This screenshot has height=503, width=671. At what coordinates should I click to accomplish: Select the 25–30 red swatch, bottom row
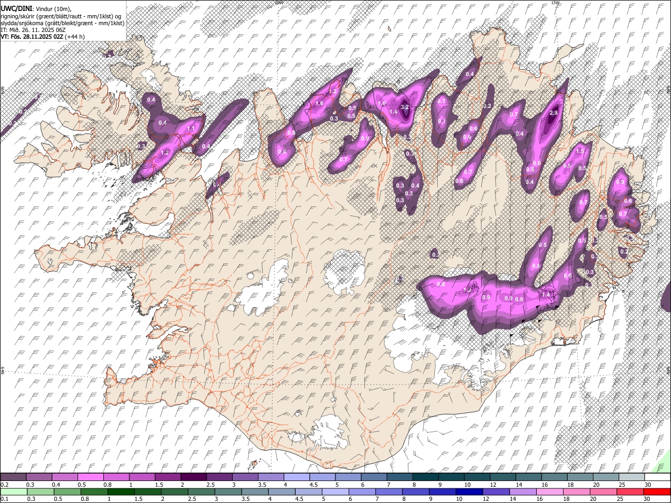[x=630, y=492]
